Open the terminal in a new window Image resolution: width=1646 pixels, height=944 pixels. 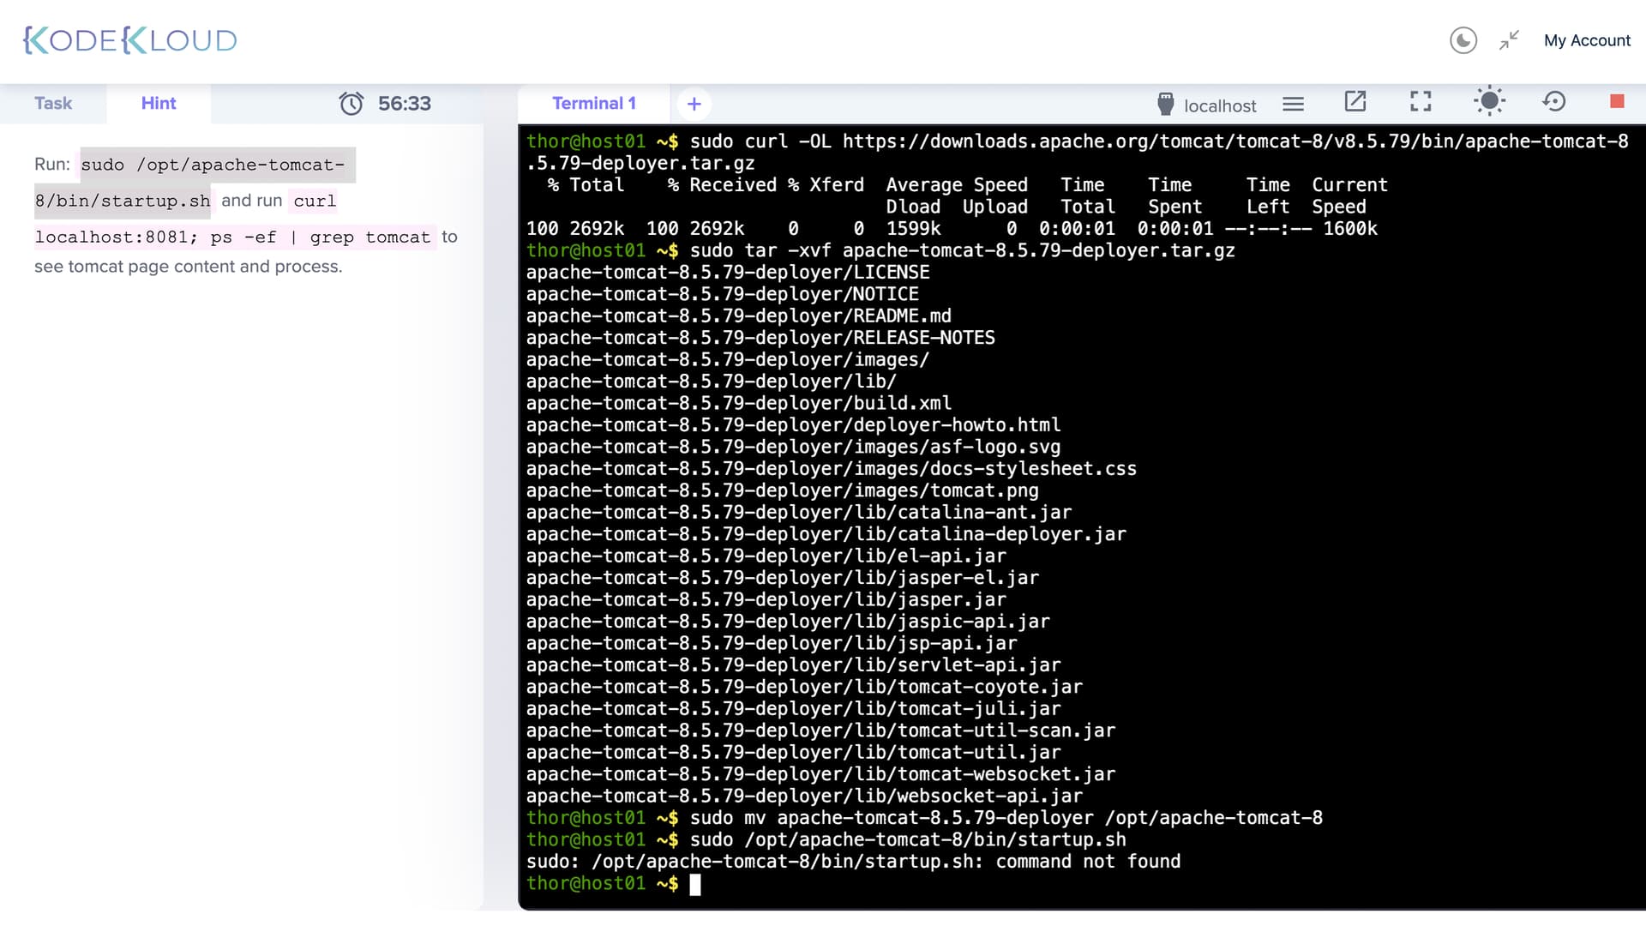[x=1355, y=102]
